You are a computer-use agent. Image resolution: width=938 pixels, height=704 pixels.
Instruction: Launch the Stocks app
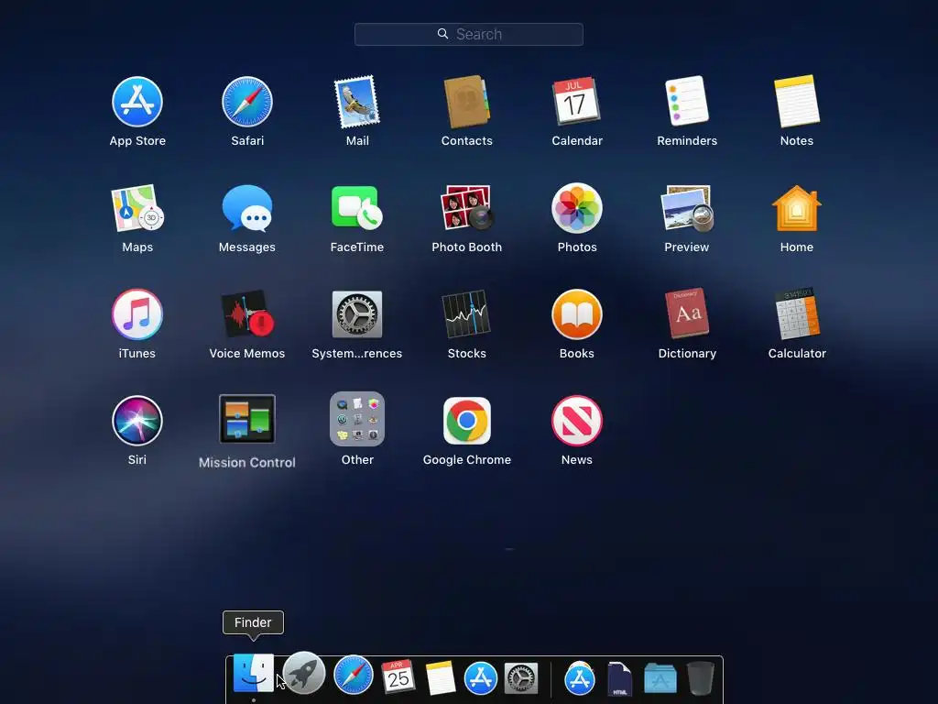(x=466, y=314)
